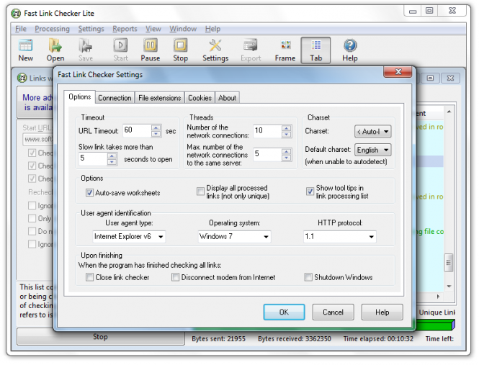Click the Open toolbar icon
This screenshot has height=365, width=479.
click(x=55, y=50)
